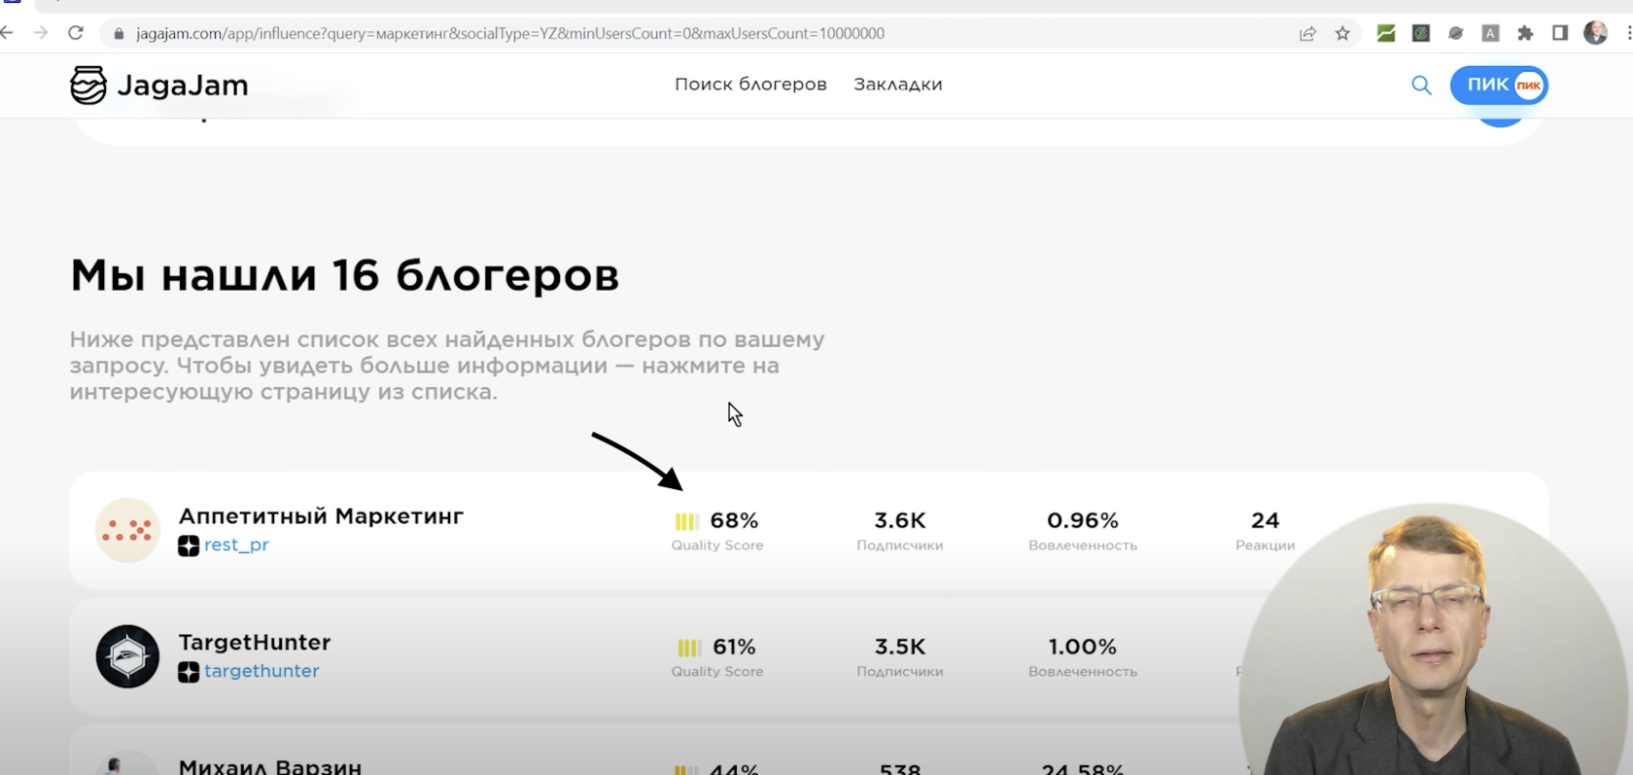Screen dimensions: 1633x775
Task: Open the Михаил Варзин blogger name
Action: pyautogui.click(x=270, y=766)
